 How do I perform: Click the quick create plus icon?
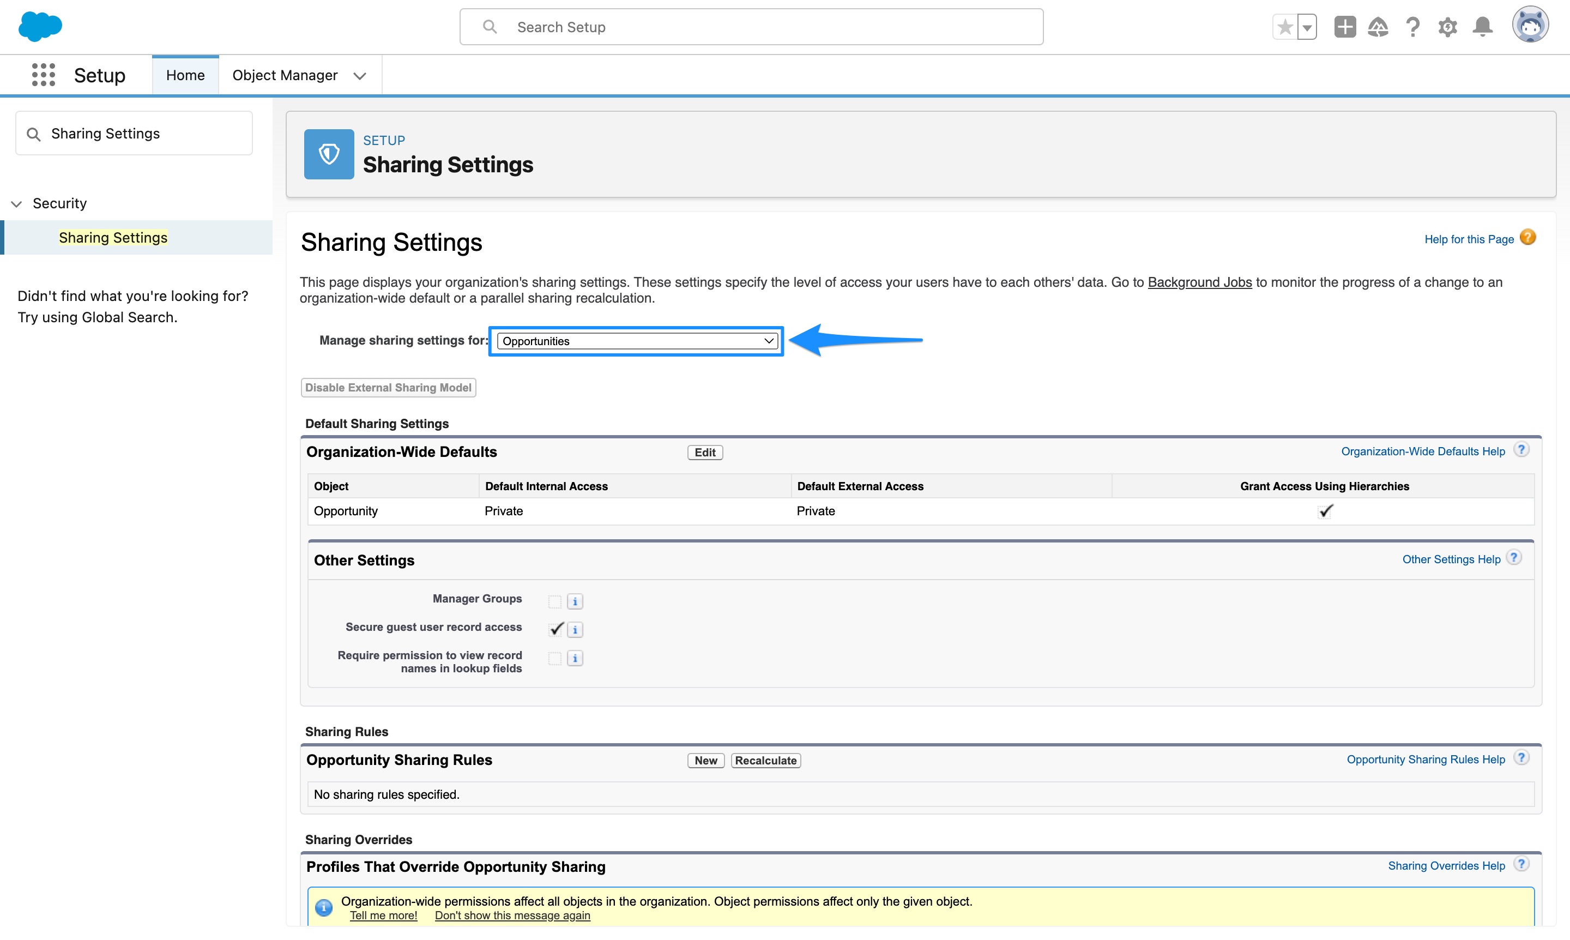(x=1344, y=27)
